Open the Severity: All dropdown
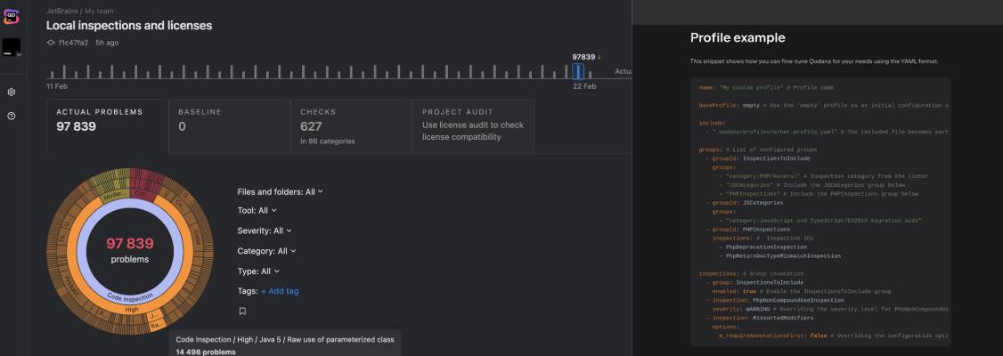 tap(265, 231)
